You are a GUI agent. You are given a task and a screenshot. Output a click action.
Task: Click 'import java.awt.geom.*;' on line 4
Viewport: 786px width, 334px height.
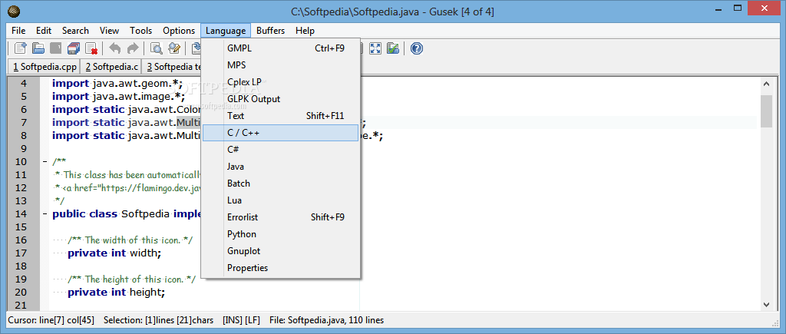(117, 84)
